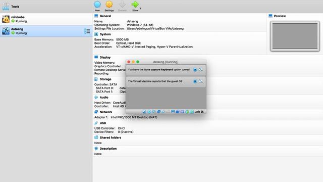This screenshot has height=182, width=323.
Task: Click the Auto capture keyboard message text
Action: click(159, 70)
